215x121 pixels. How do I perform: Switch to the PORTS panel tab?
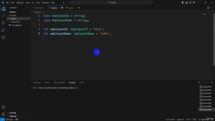81,83
